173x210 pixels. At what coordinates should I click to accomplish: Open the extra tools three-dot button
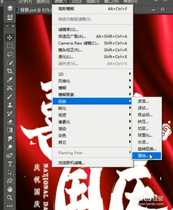coord(10,206)
